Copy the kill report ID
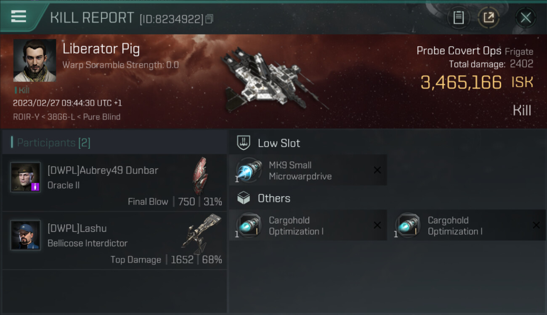The width and height of the screenshot is (547, 315). 209,19
